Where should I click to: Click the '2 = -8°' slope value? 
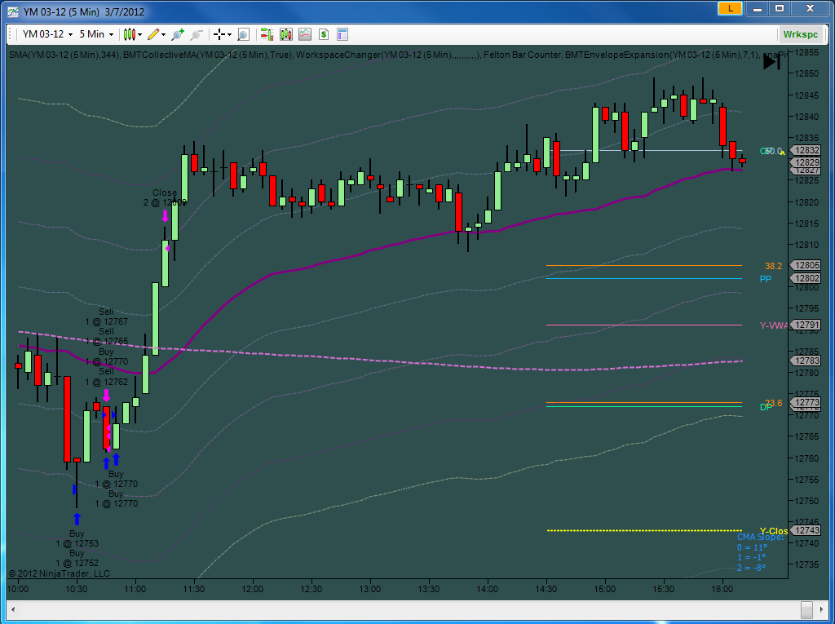(751, 568)
